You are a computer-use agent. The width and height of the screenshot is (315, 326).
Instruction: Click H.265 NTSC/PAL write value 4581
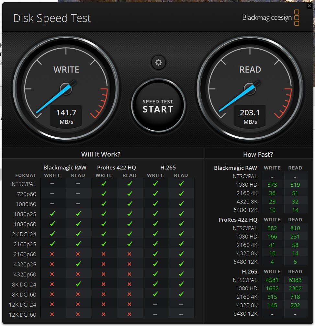coord(272,280)
